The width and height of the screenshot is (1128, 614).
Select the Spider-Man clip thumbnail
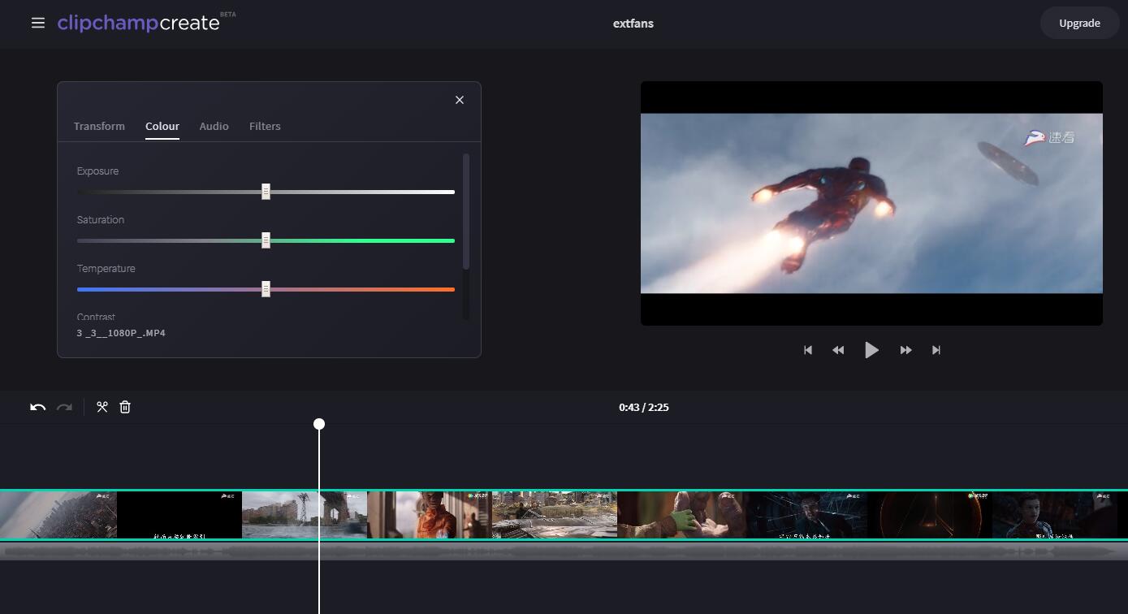tap(1055, 515)
